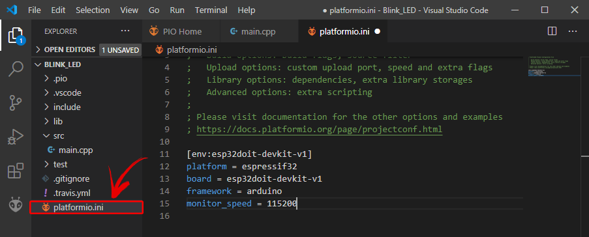Open the Search view icon
This screenshot has height=237, width=589.
pos(16,69)
